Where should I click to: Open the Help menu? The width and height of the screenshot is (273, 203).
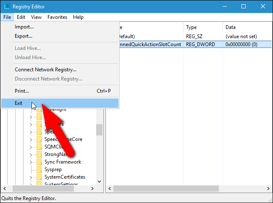pyautogui.click(x=78, y=17)
